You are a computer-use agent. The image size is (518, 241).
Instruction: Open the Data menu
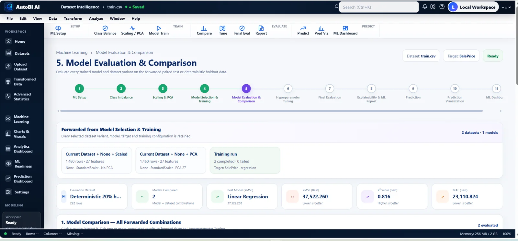pos(53,18)
